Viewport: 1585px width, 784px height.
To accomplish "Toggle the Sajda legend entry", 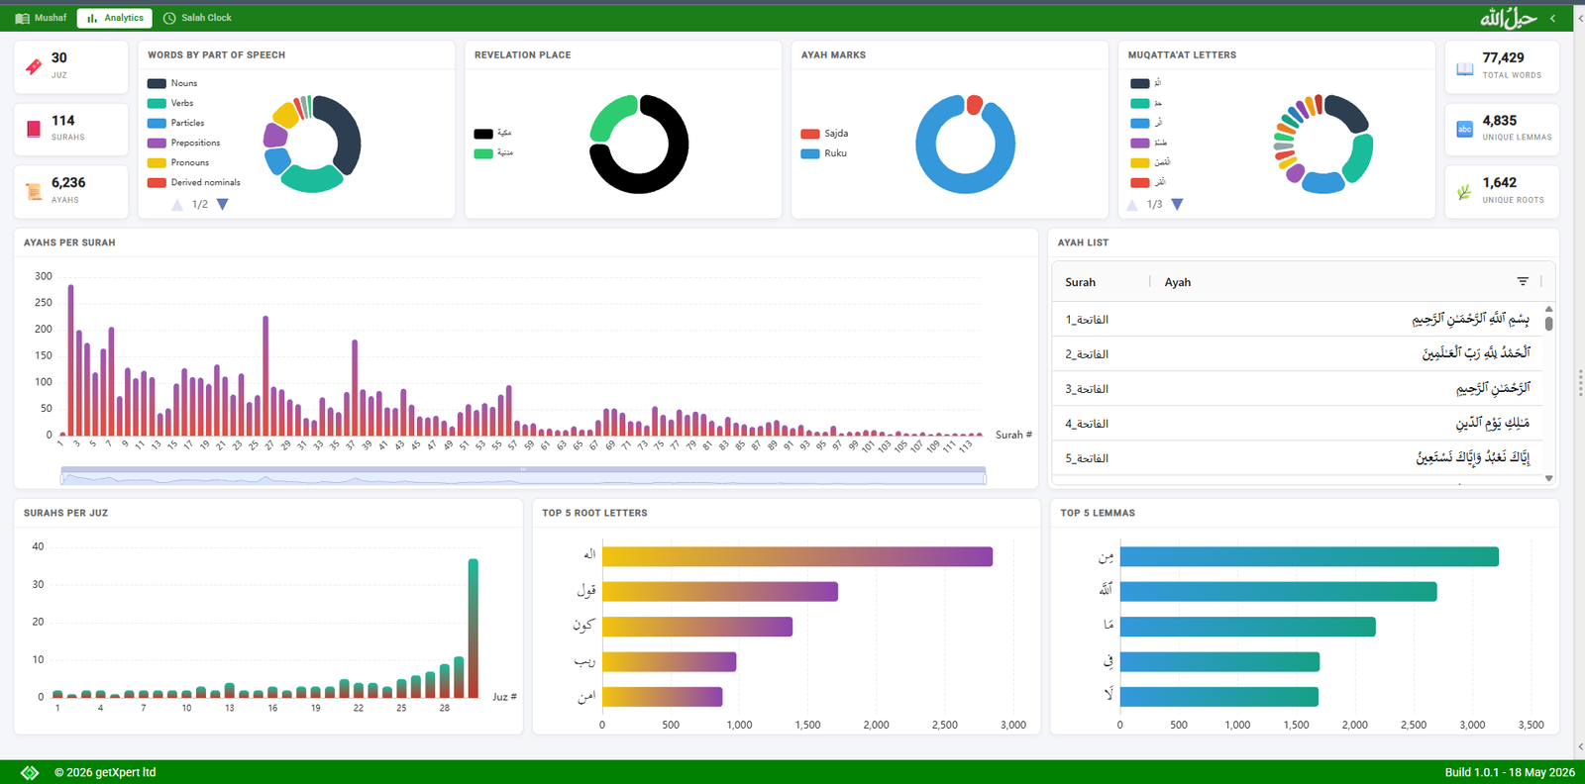I will tap(825, 134).
